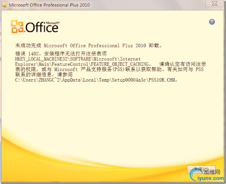226x184 pixels.
Task: Open the blue help question mark icon
Action: [x=212, y=22]
